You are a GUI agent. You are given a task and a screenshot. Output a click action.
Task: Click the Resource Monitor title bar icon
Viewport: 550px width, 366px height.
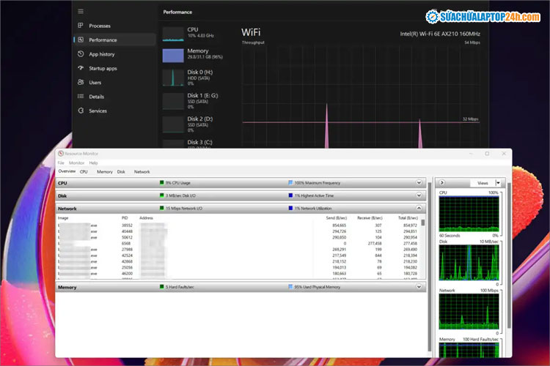61,154
